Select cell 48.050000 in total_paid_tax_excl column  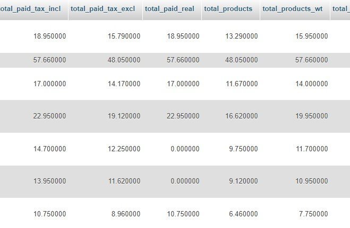click(x=124, y=60)
